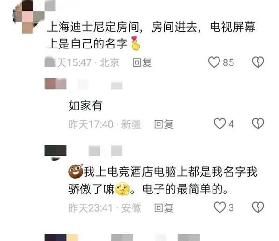The height and width of the screenshot is (241, 279).
Task: Select the comment text 上海迪士尼定房间
Action: pos(93,27)
